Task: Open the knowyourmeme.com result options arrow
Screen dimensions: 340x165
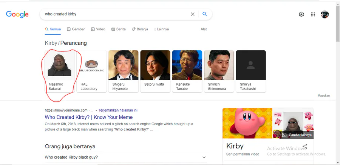Action: [x=96, y=111]
